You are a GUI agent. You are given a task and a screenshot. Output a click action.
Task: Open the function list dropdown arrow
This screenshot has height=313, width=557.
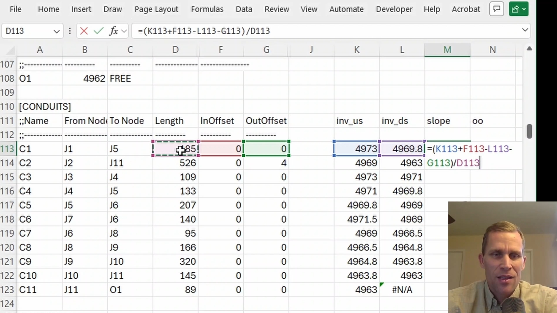[x=124, y=31]
